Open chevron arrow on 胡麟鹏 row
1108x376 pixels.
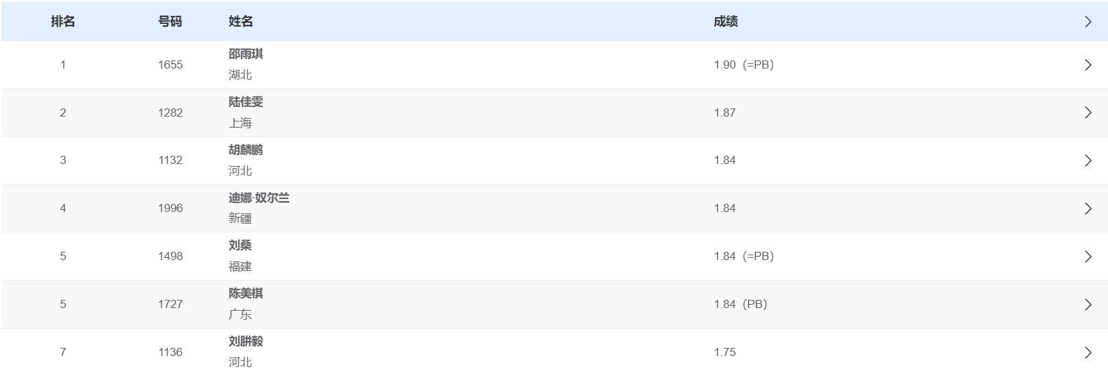pyautogui.click(x=1087, y=161)
